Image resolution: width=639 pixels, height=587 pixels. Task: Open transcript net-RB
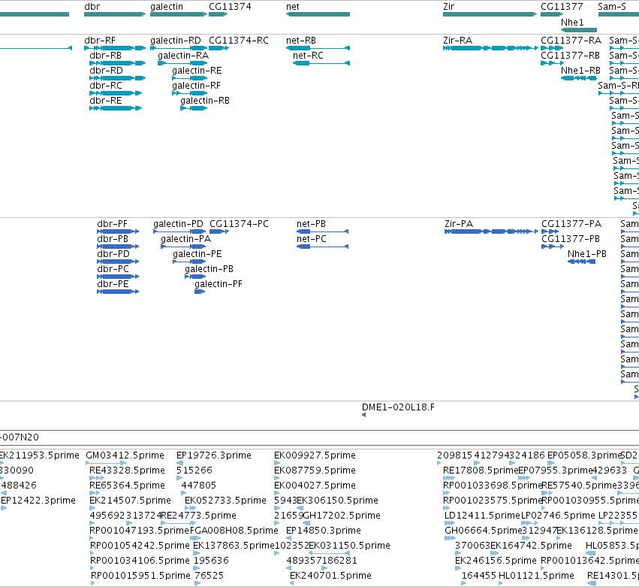coord(301,41)
